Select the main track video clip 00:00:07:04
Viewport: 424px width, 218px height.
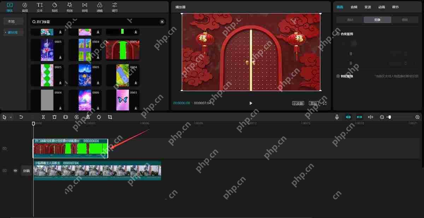coord(97,171)
